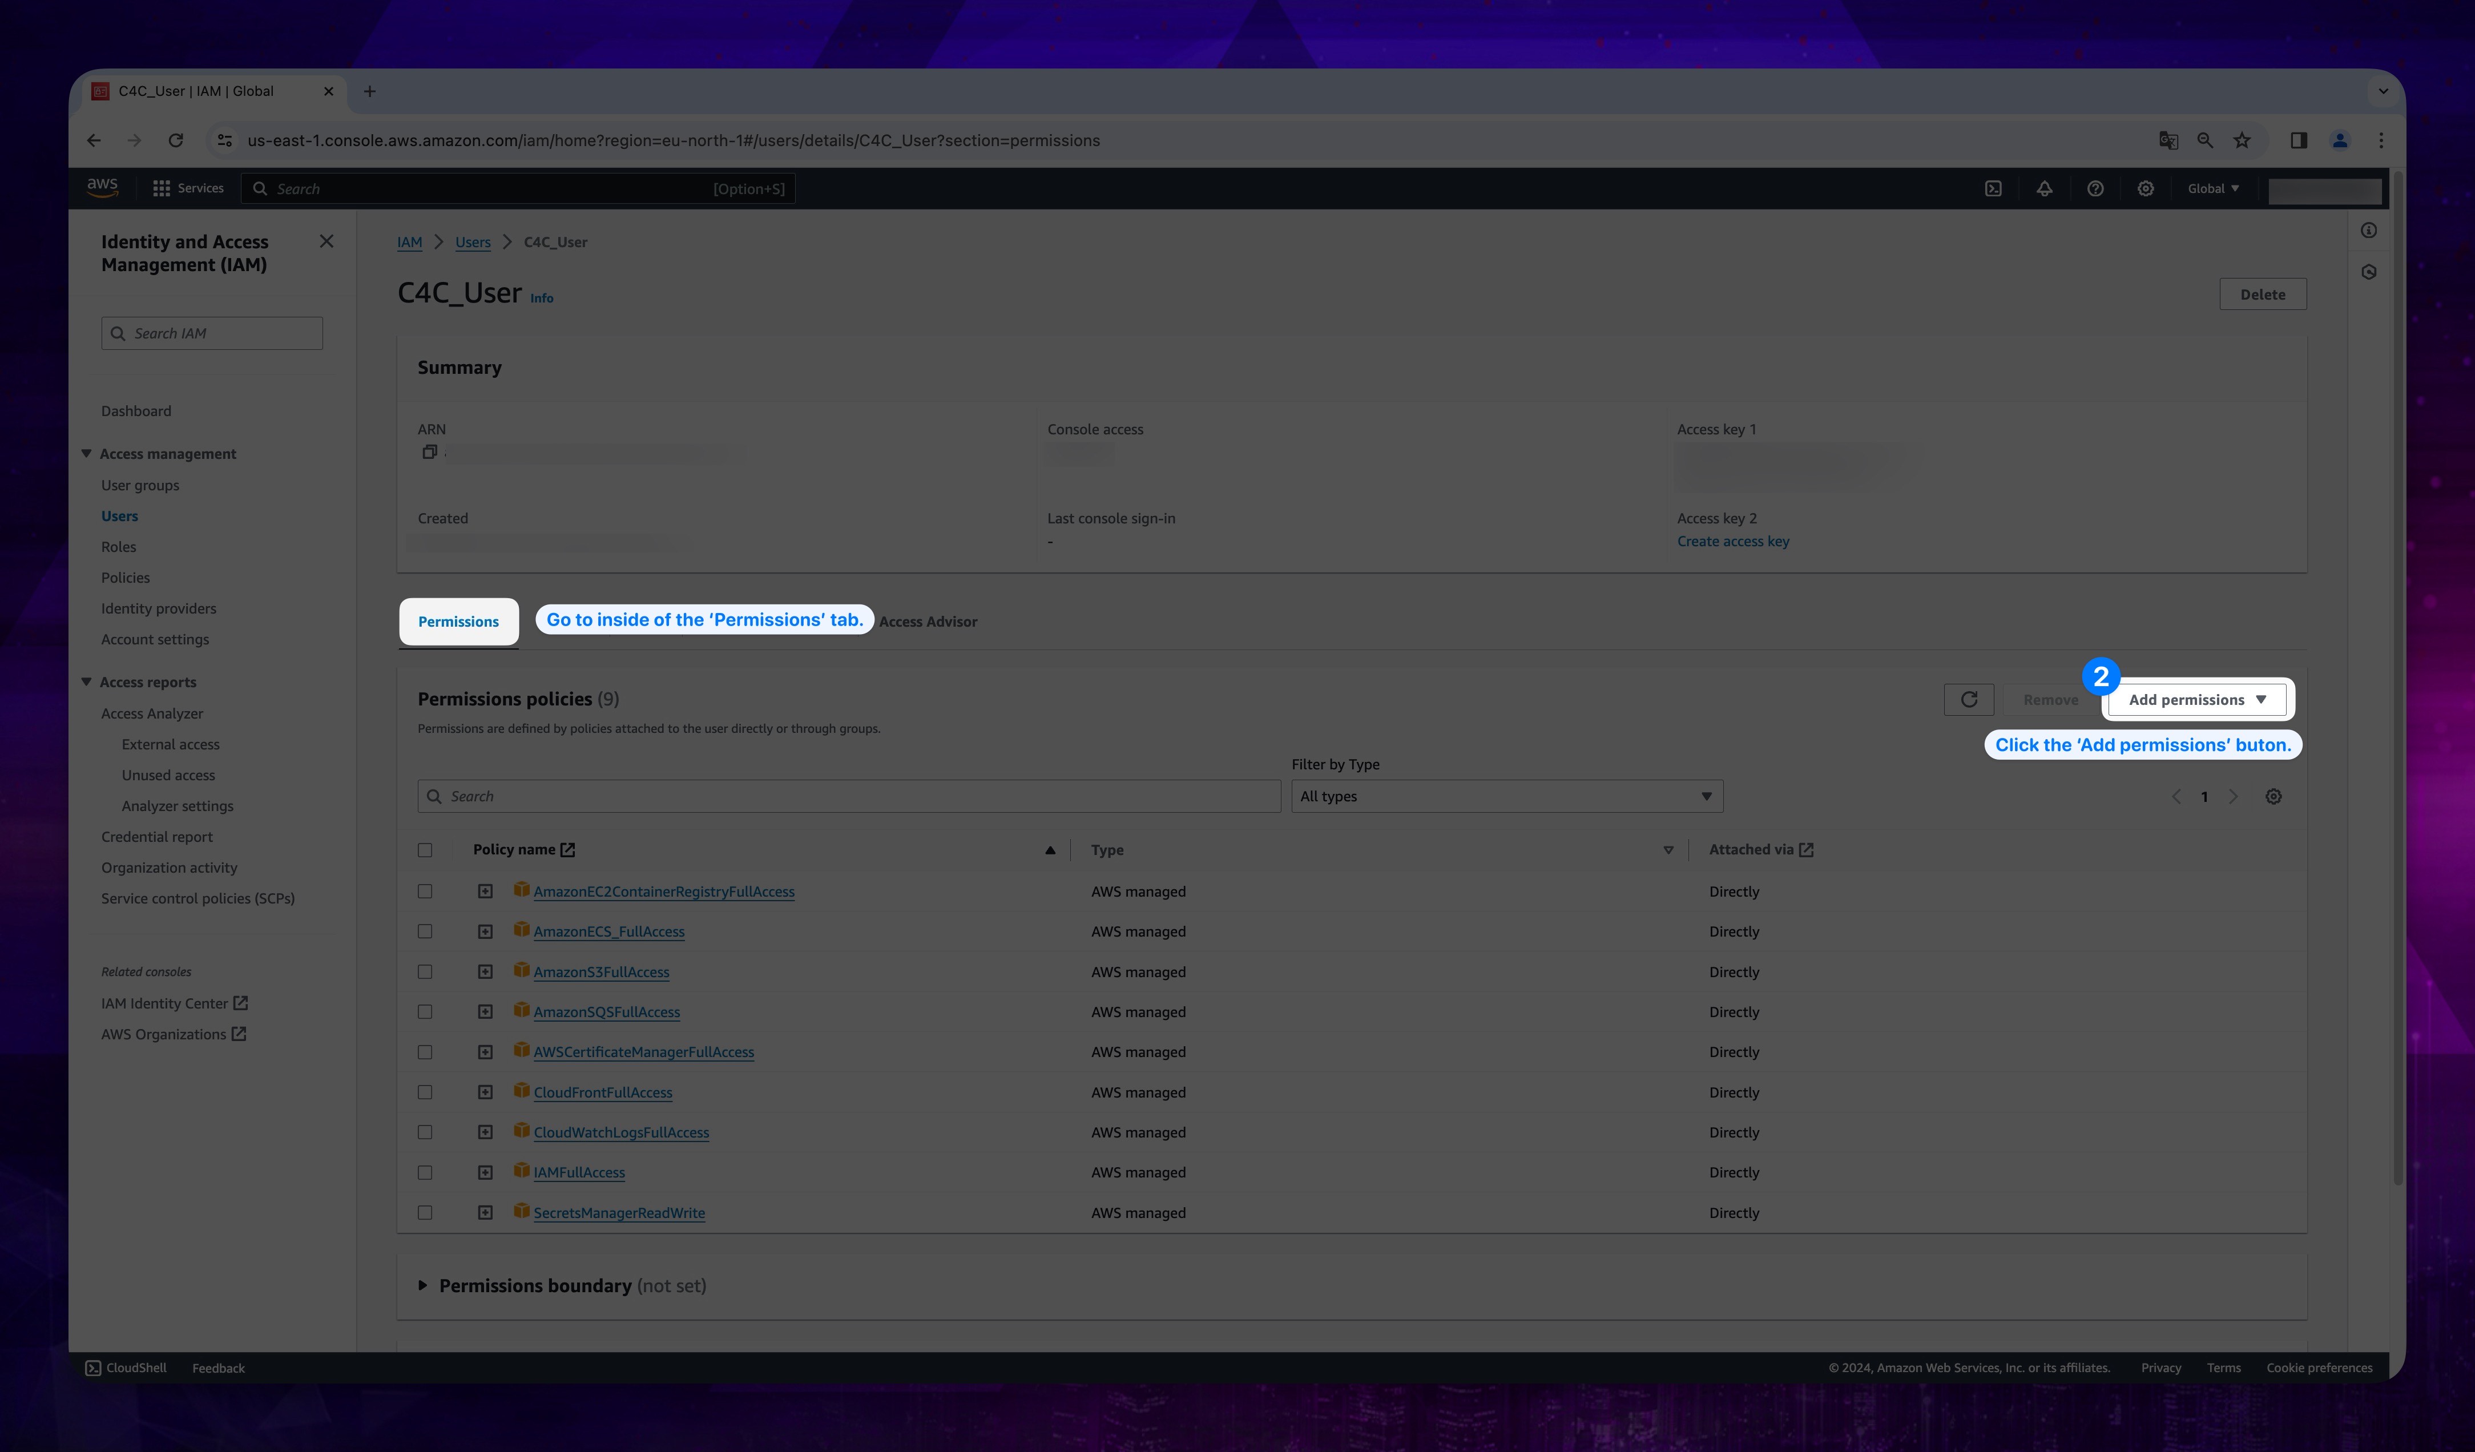Click the Create access key link

pos(1732,541)
